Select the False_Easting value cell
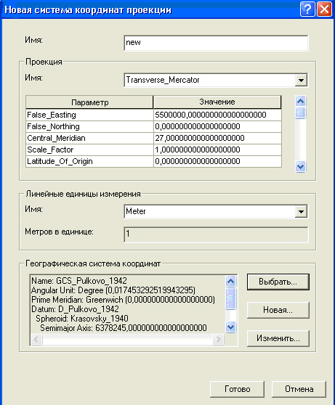Image resolution: width=335 pixels, height=405 pixels. tap(217, 115)
